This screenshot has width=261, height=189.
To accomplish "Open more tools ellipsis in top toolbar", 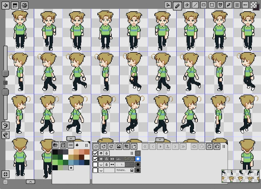I will tap(245, 5).
